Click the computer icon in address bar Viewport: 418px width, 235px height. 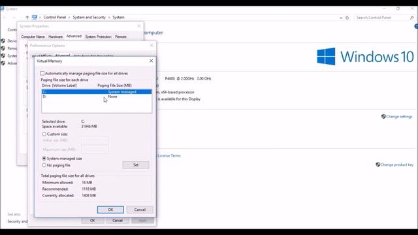(35, 17)
